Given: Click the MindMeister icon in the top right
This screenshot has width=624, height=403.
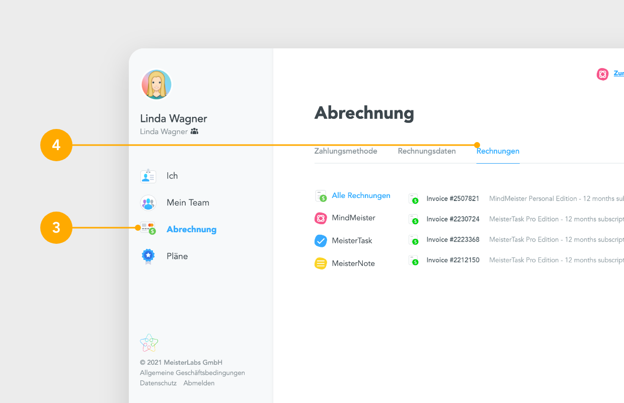Looking at the screenshot, I should click(602, 74).
